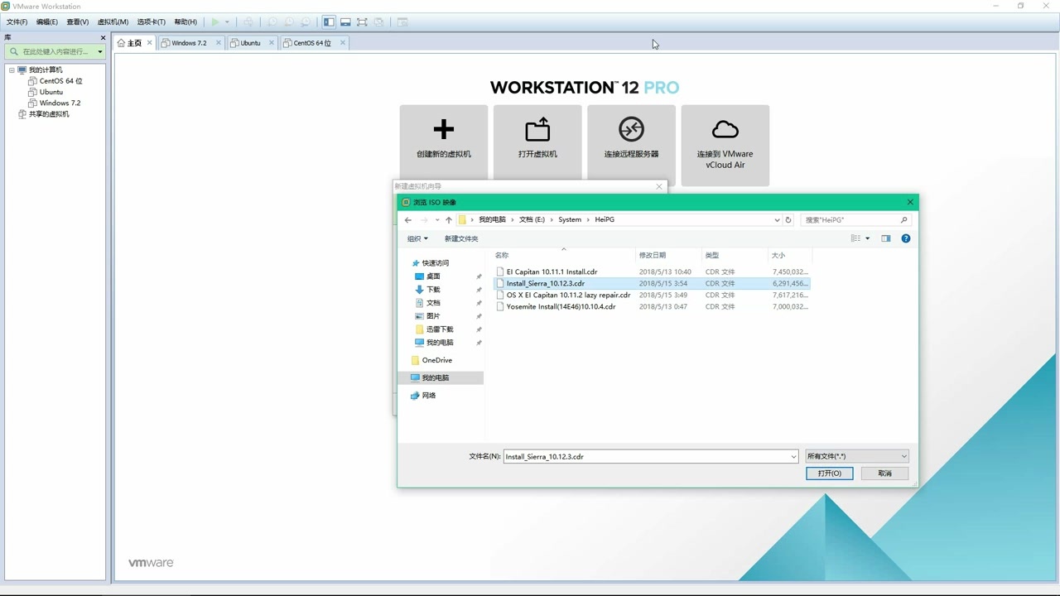This screenshot has height=596, width=1060.
Task: Open the 虚拟机(M) menu
Action: 113,22
